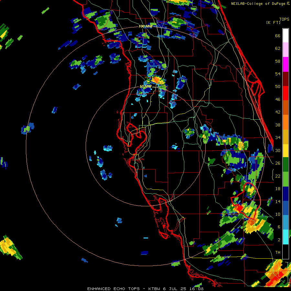
Task: Click the TOPS legend heading
Action: (284, 19)
